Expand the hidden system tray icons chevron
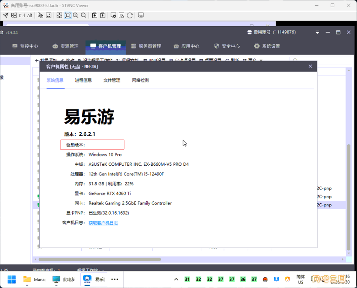357x288 pixels. click(x=176, y=279)
